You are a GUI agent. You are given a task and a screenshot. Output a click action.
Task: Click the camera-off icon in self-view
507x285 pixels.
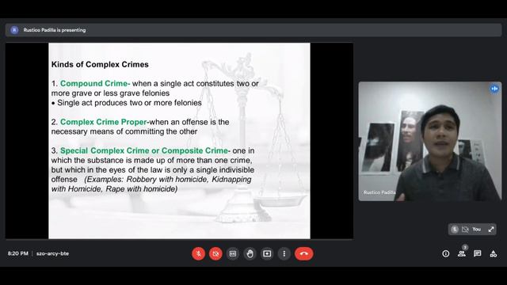click(x=465, y=229)
